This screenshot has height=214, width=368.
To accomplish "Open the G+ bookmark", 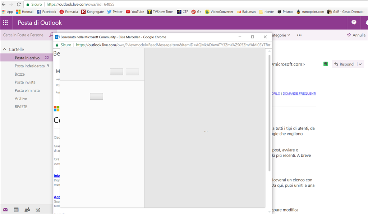I will point(197,12).
